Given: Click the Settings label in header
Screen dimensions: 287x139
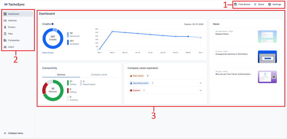Looking at the screenshot, I should coord(277,4).
